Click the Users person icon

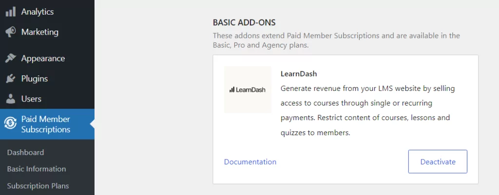coord(11,99)
